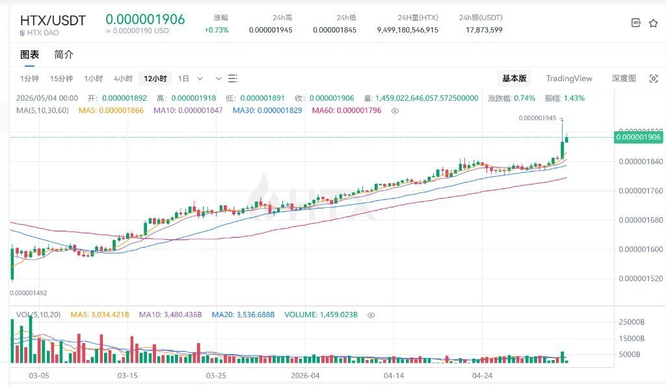
Task: Open the HTX badge icon beside the star
Action: 636,23
